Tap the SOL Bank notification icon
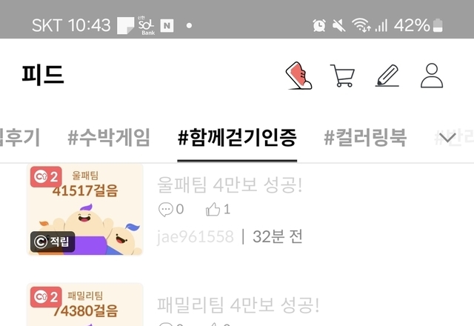Image resolution: width=474 pixels, height=326 pixels. (147, 25)
